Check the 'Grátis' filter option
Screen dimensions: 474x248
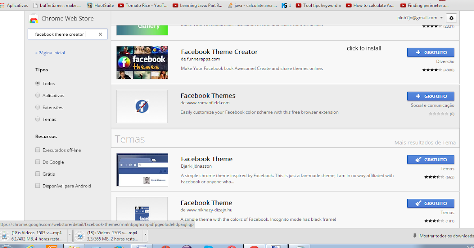coord(38,174)
